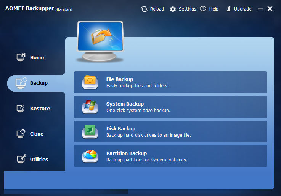
Task: Click the Clone monitor icon in sidebar
Action: (x=21, y=134)
